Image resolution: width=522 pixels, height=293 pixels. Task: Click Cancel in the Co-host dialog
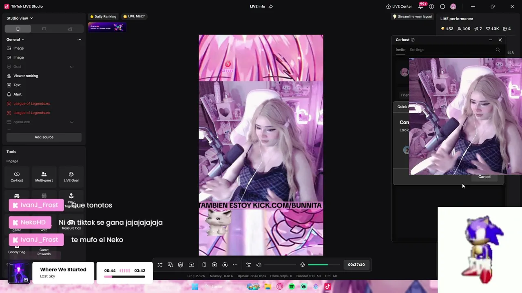[x=484, y=177]
